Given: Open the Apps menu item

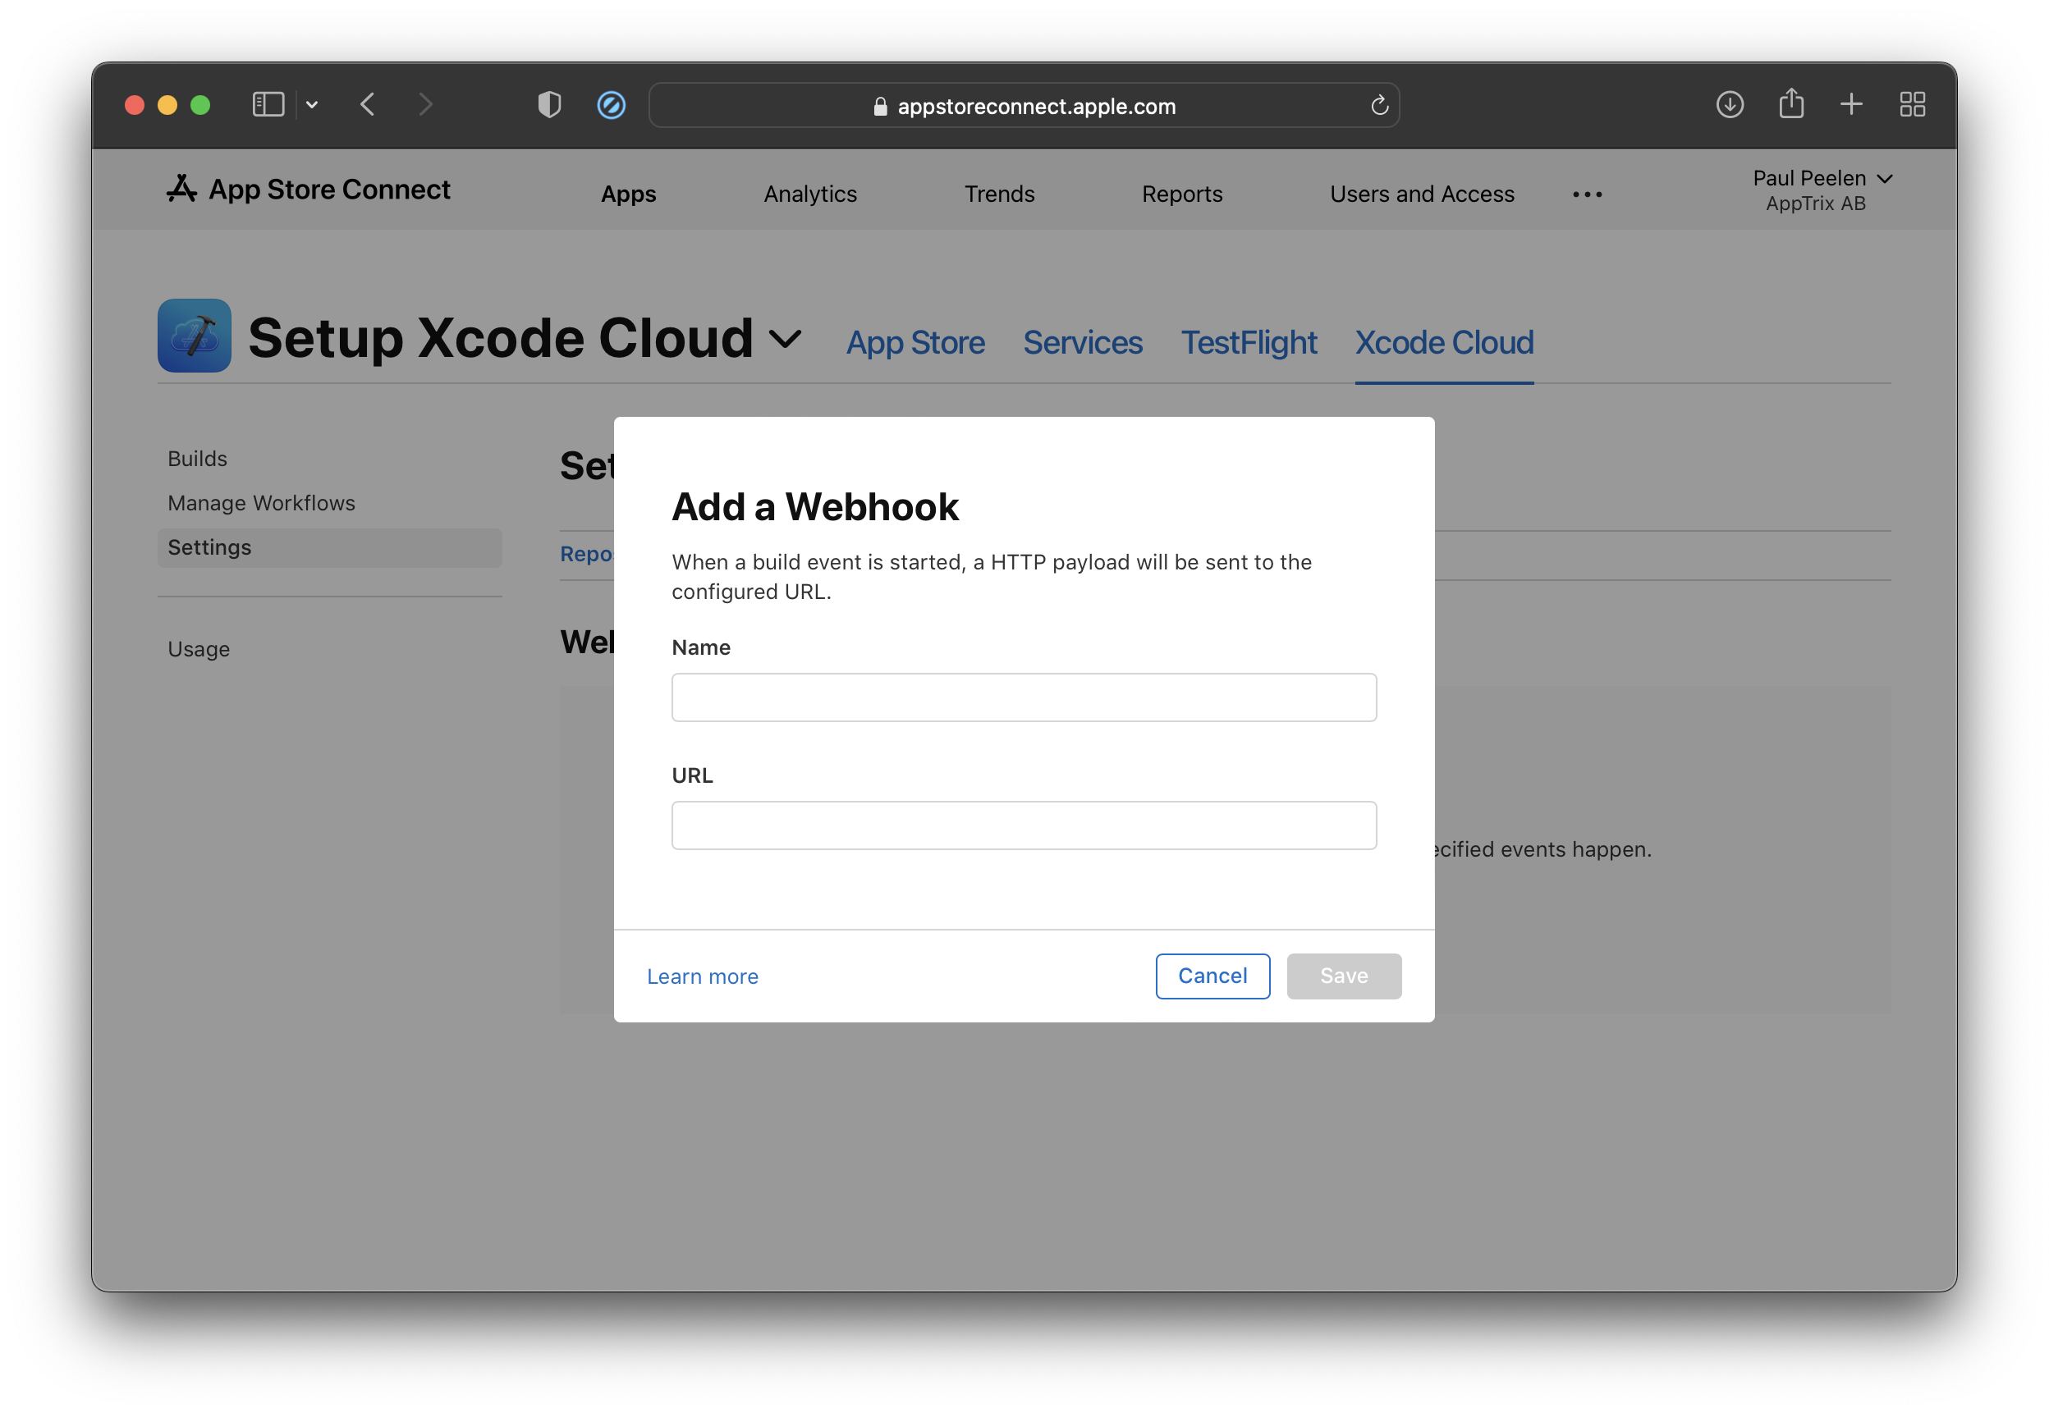Looking at the screenshot, I should [x=629, y=194].
